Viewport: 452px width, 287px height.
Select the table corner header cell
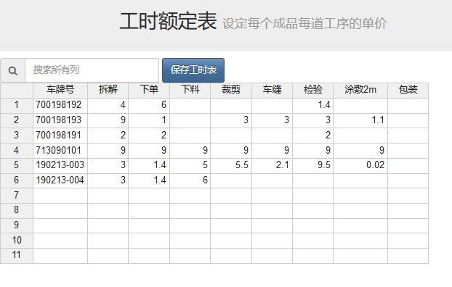pyautogui.click(x=17, y=91)
